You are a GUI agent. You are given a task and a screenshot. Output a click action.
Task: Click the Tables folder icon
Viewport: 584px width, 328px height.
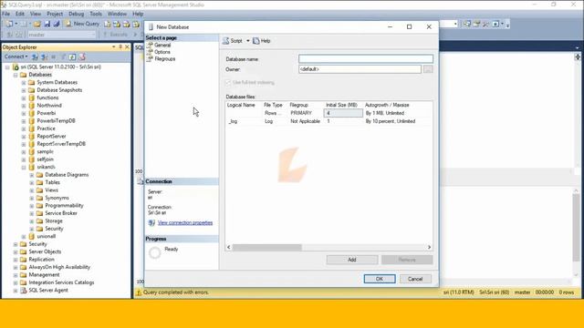40,182
